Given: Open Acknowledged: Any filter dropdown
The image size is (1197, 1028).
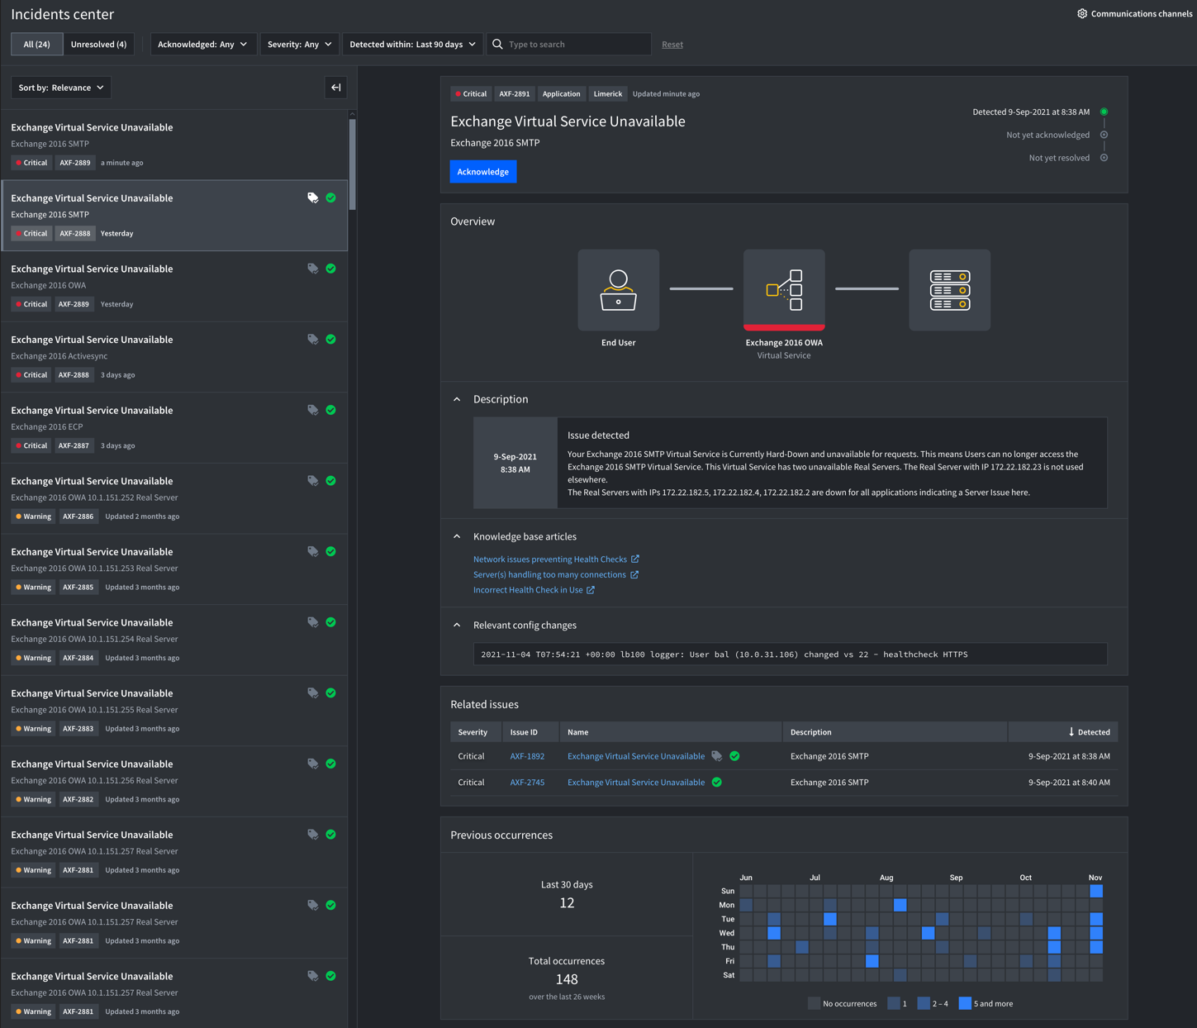Looking at the screenshot, I should tap(202, 45).
